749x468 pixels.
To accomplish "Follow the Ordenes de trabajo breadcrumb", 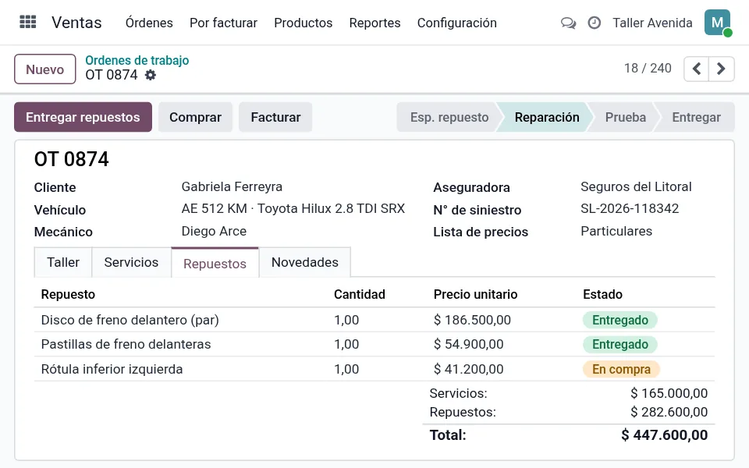I will tap(137, 60).
